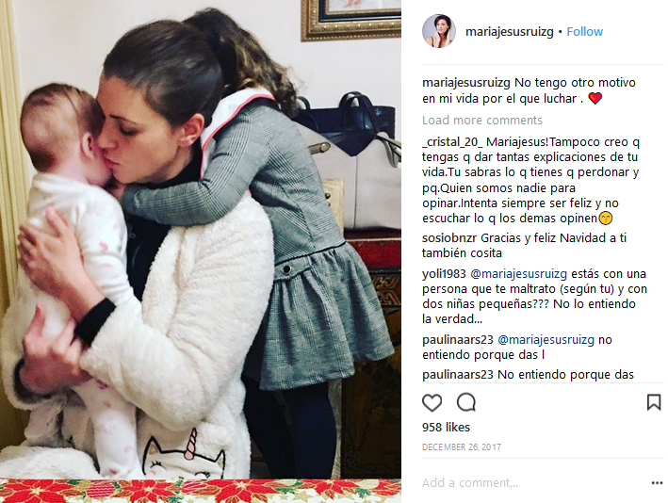The height and width of the screenshot is (503, 668).
Task: Open mariajesusruizg profile avatar
Action: coord(439,31)
